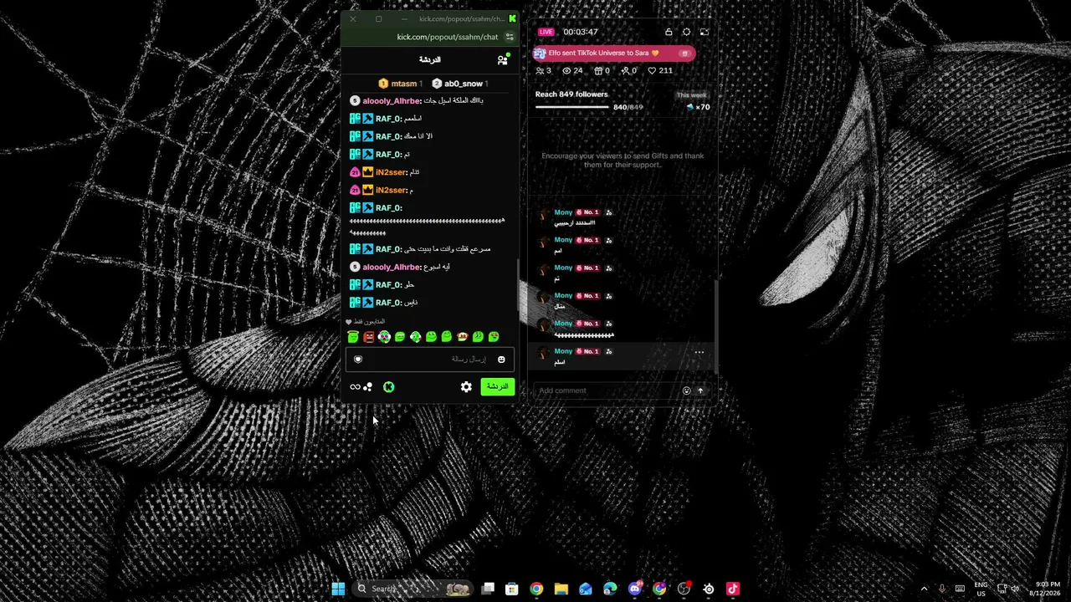Screen dimensions: 1071x602
Task: Open the emoji picker in Kick message box
Action: [x=501, y=360]
